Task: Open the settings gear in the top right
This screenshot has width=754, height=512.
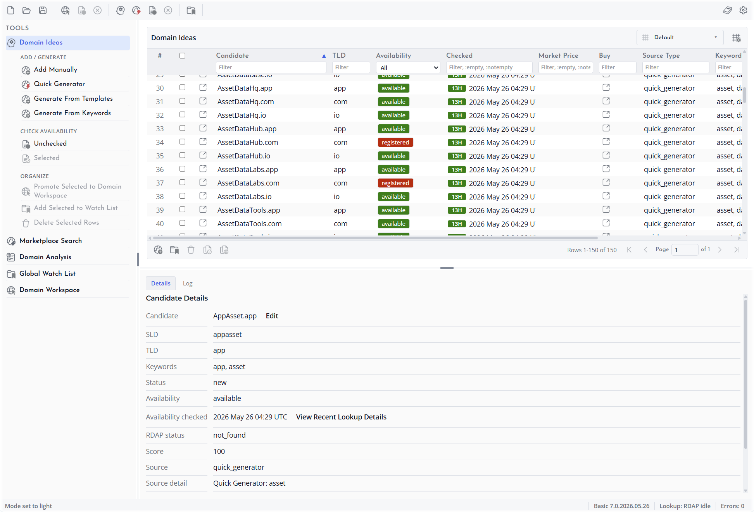Action: [743, 10]
